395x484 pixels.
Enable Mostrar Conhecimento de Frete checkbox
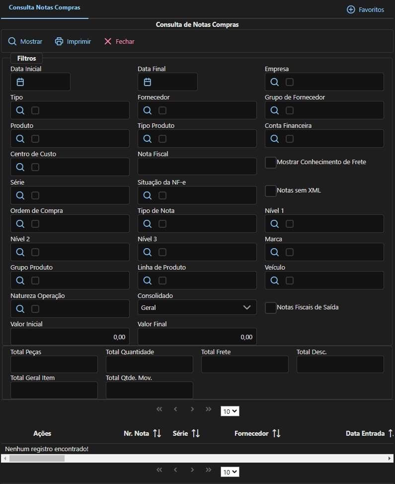pyautogui.click(x=271, y=163)
